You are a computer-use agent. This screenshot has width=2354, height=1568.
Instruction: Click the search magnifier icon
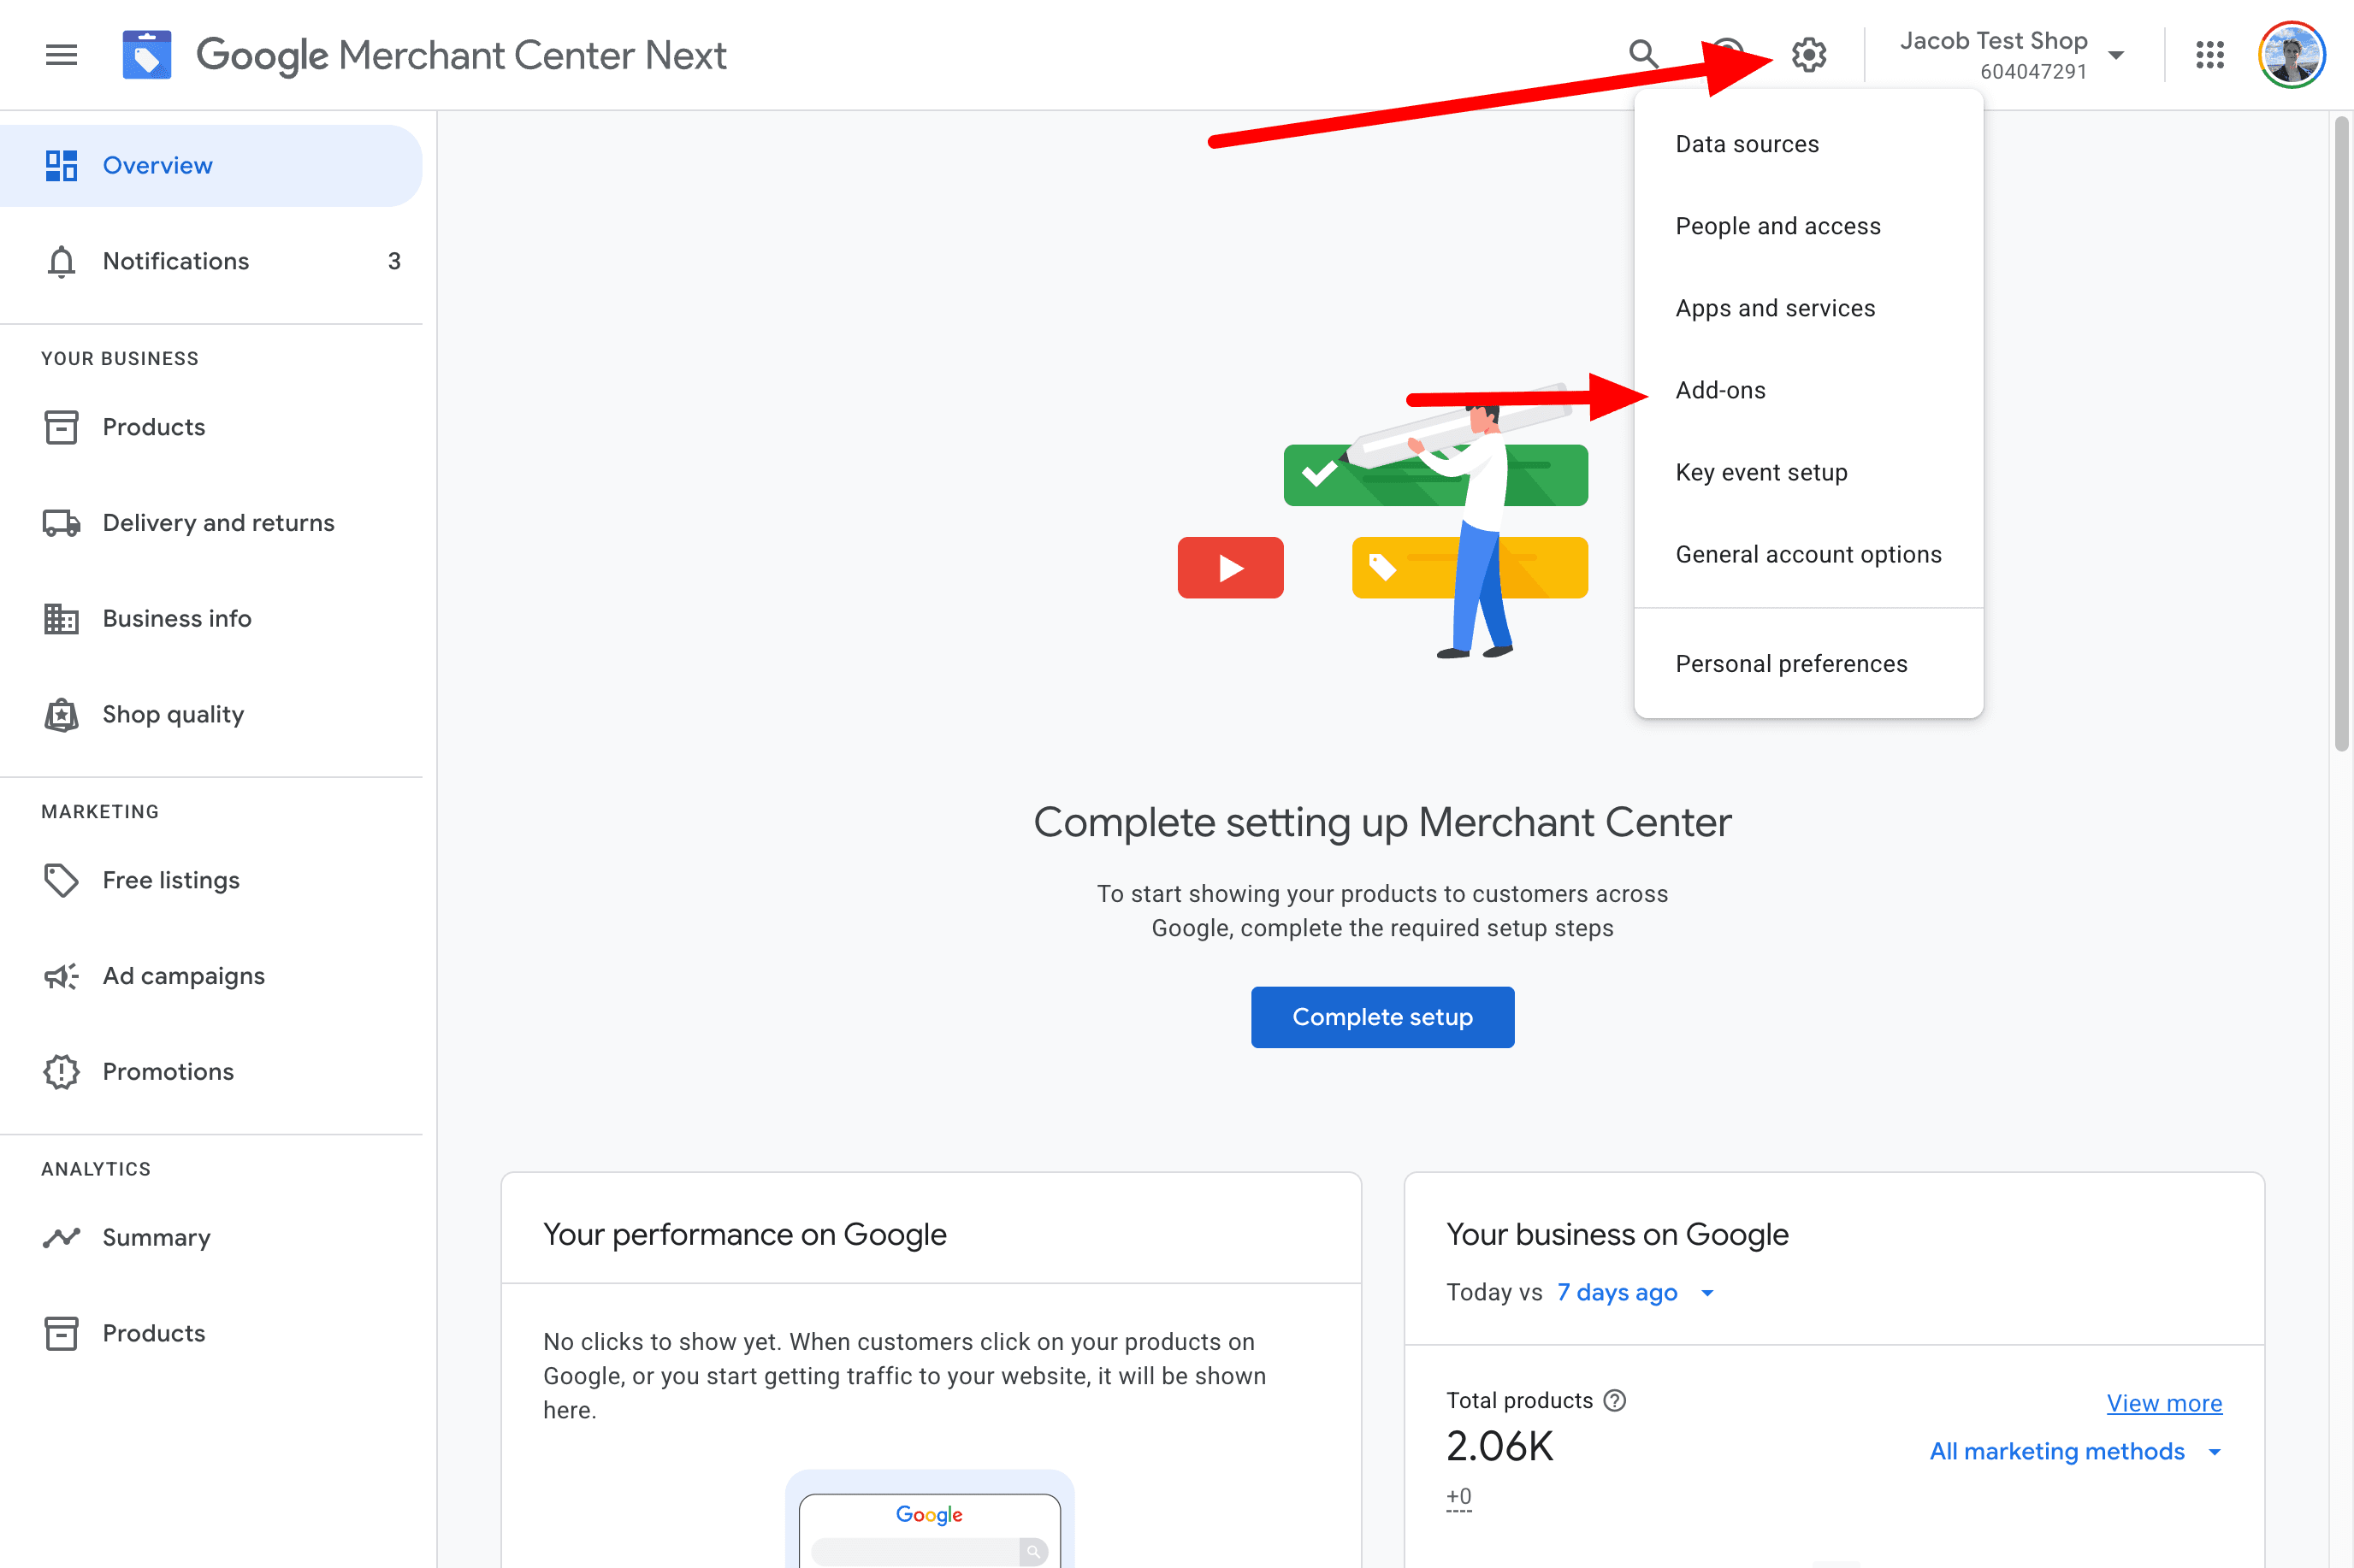click(1642, 54)
